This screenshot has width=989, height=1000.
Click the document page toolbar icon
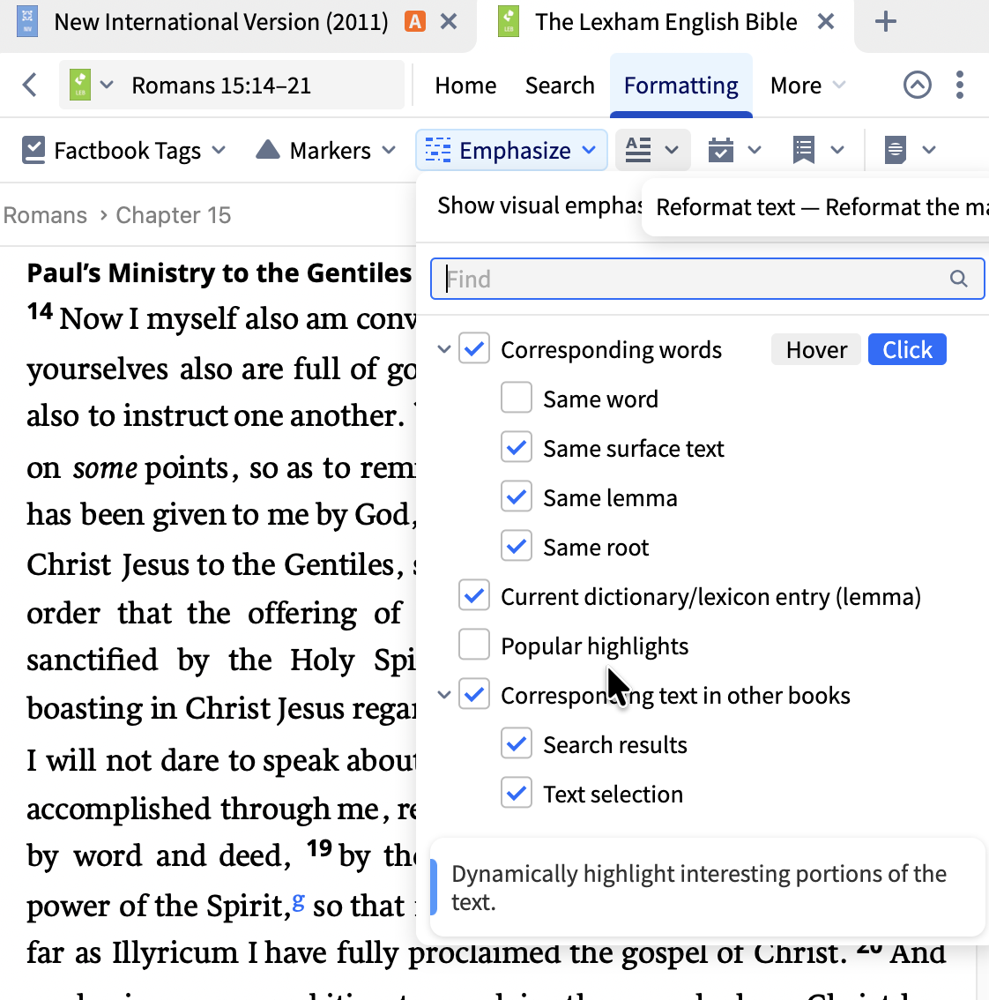tap(896, 151)
